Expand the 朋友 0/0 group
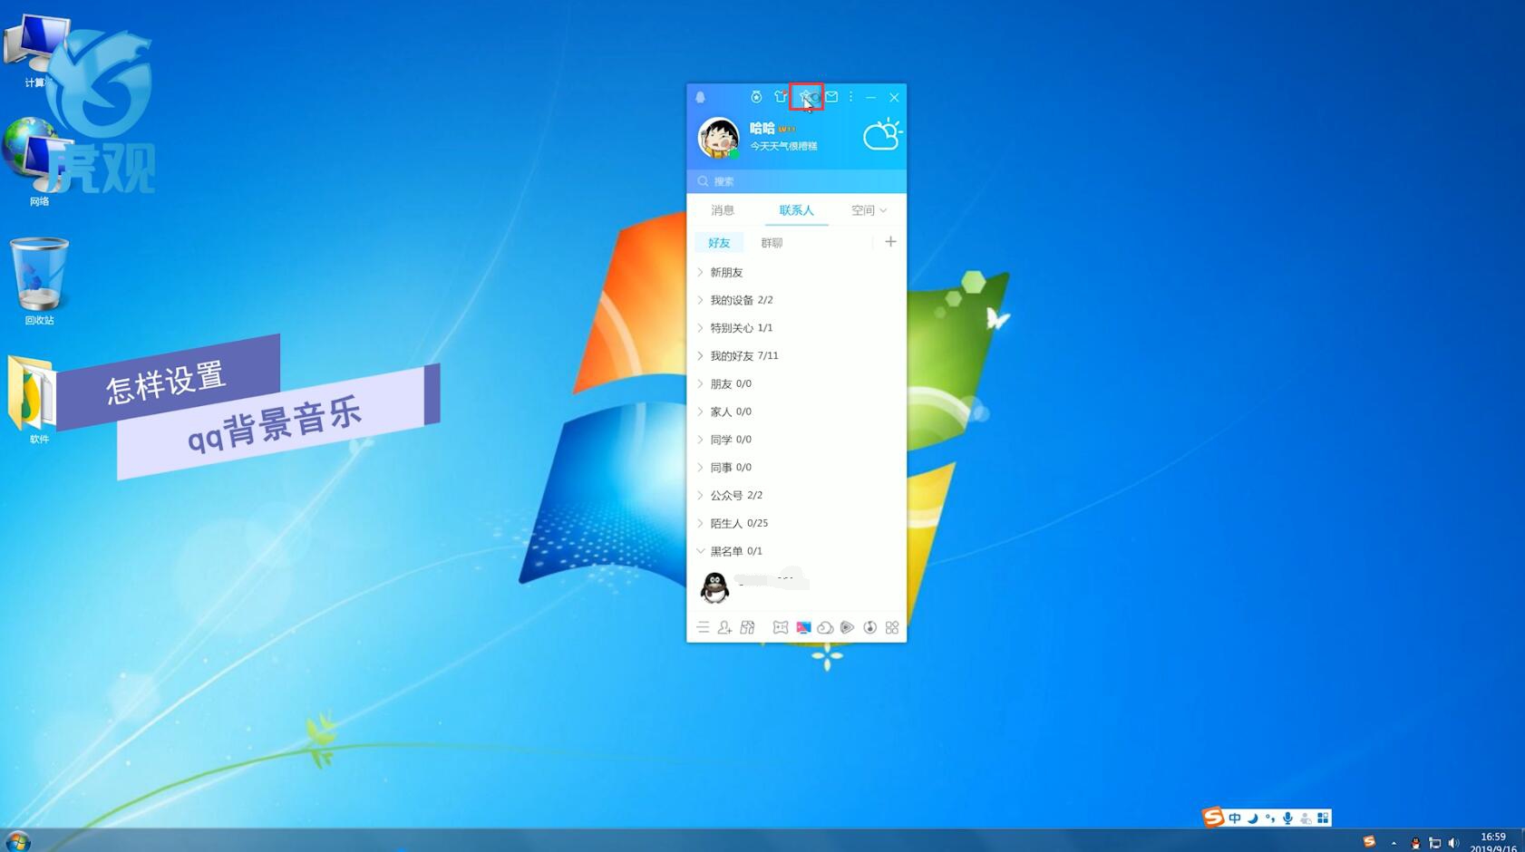Image resolution: width=1525 pixels, height=852 pixels. (x=796, y=384)
